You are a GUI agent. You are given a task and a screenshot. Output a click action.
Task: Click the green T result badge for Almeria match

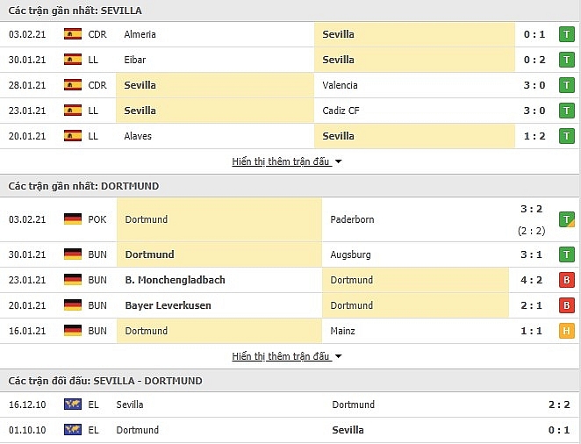coord(567,34)
